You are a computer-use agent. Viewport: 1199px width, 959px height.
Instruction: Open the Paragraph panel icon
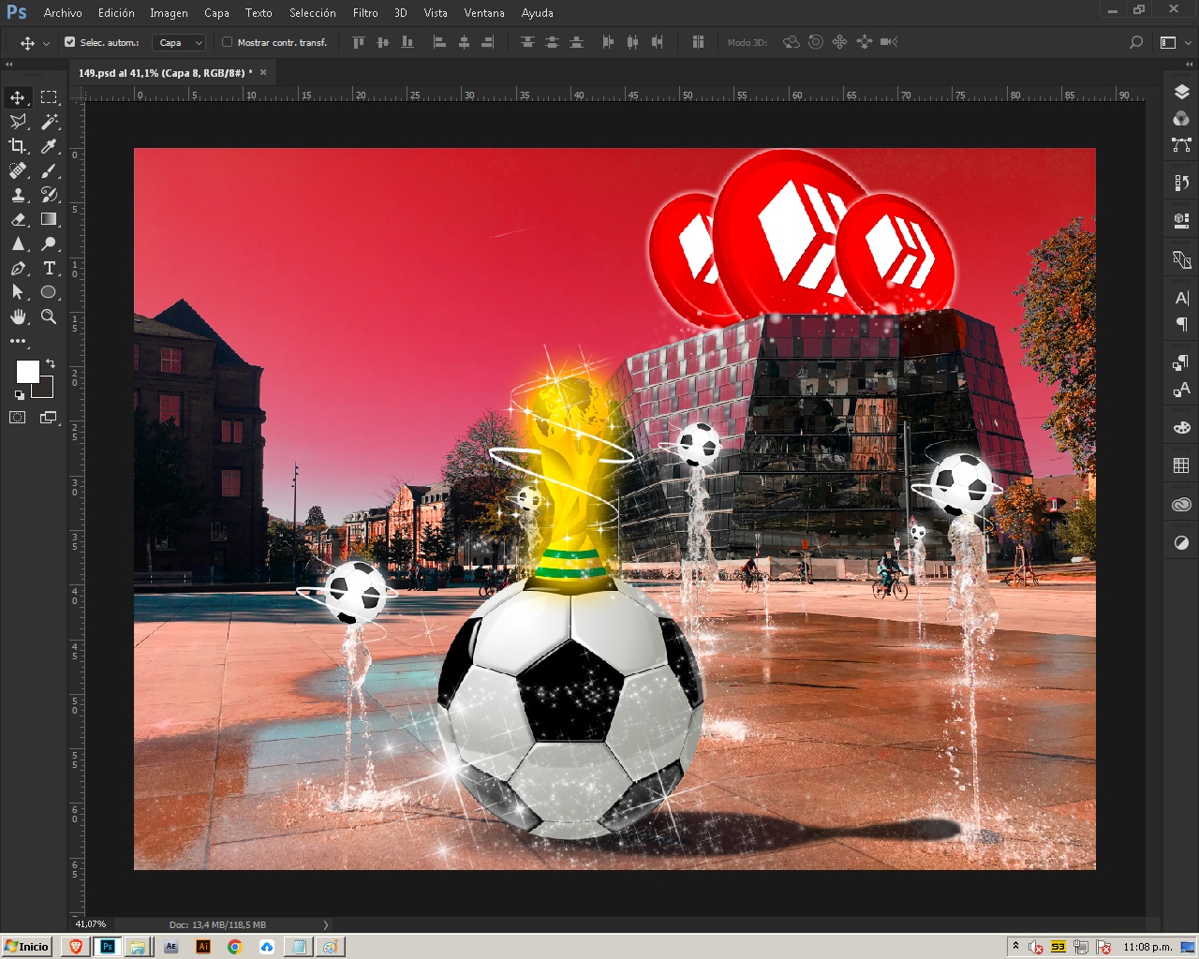pyautogui.click(x=1181, y=324)
